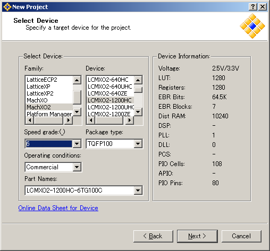Open the Package type TQFP100 dropdown
The image size is (270, 251).
click(138, 144)
